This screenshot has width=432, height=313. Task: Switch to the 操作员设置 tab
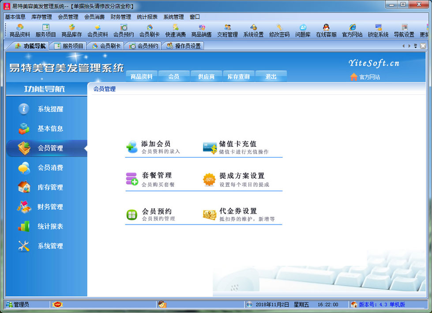183,46
